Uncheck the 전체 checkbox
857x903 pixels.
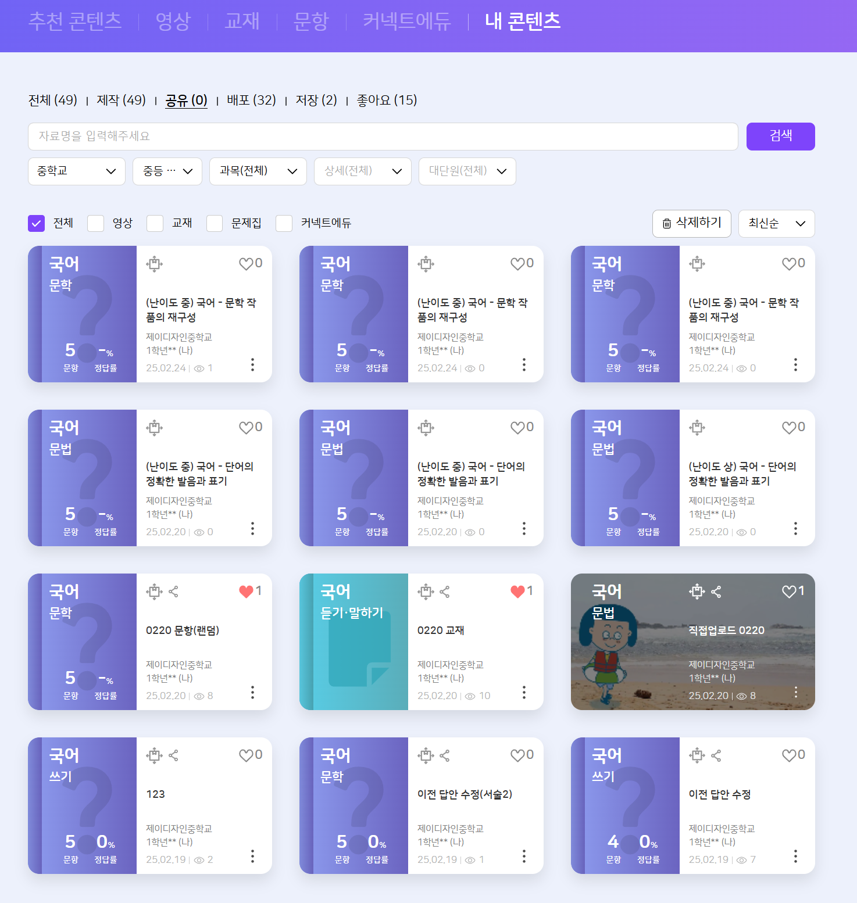tap(37, 223)
